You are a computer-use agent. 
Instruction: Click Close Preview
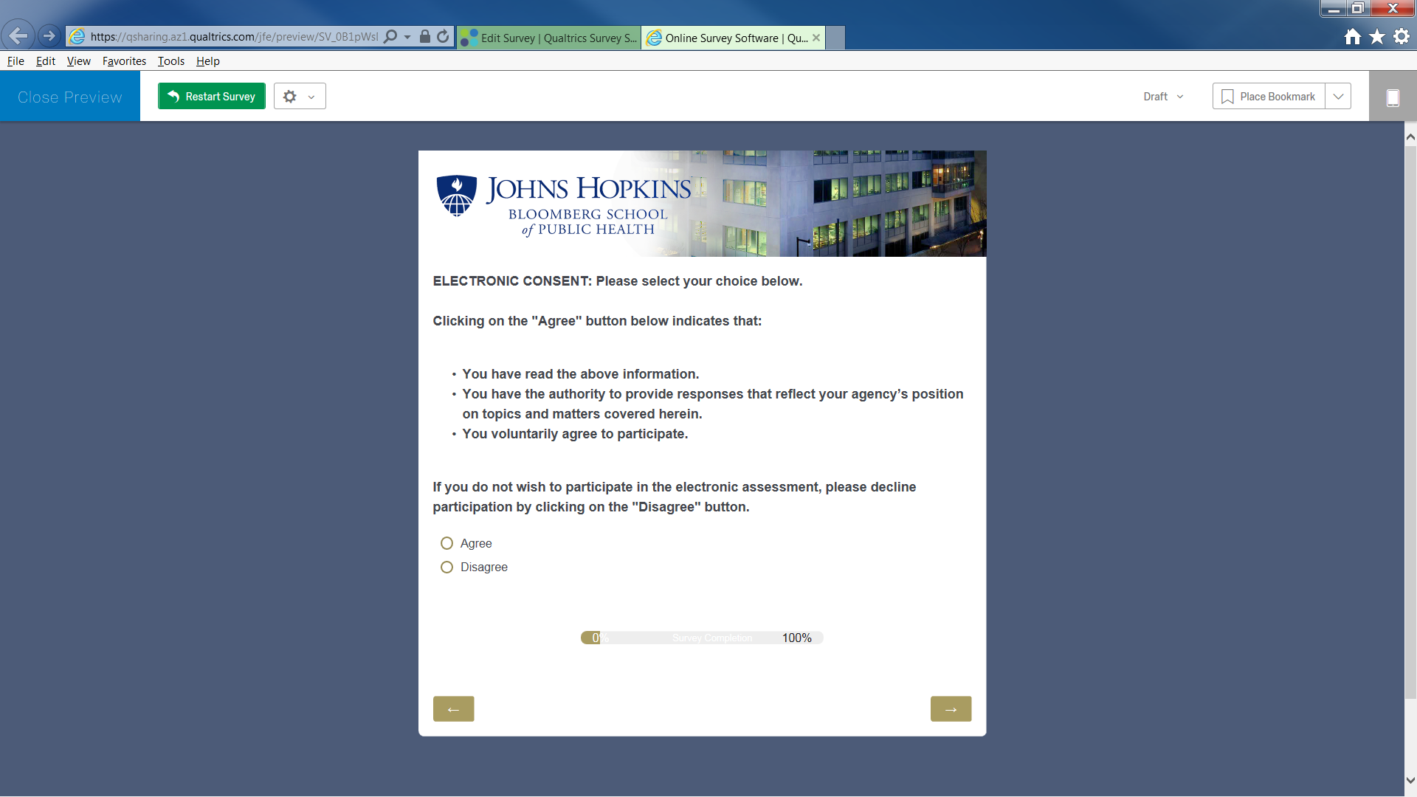70,97
